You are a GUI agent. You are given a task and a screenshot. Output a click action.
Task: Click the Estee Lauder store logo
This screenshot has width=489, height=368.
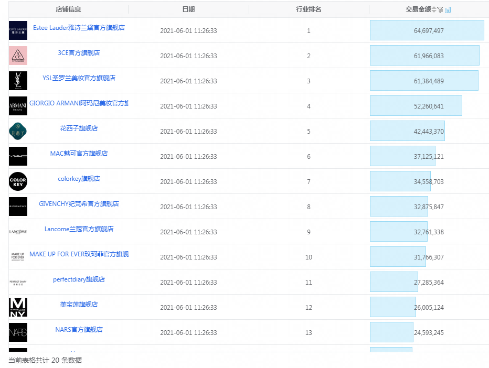pyautogui.click(x=18, y=30)
